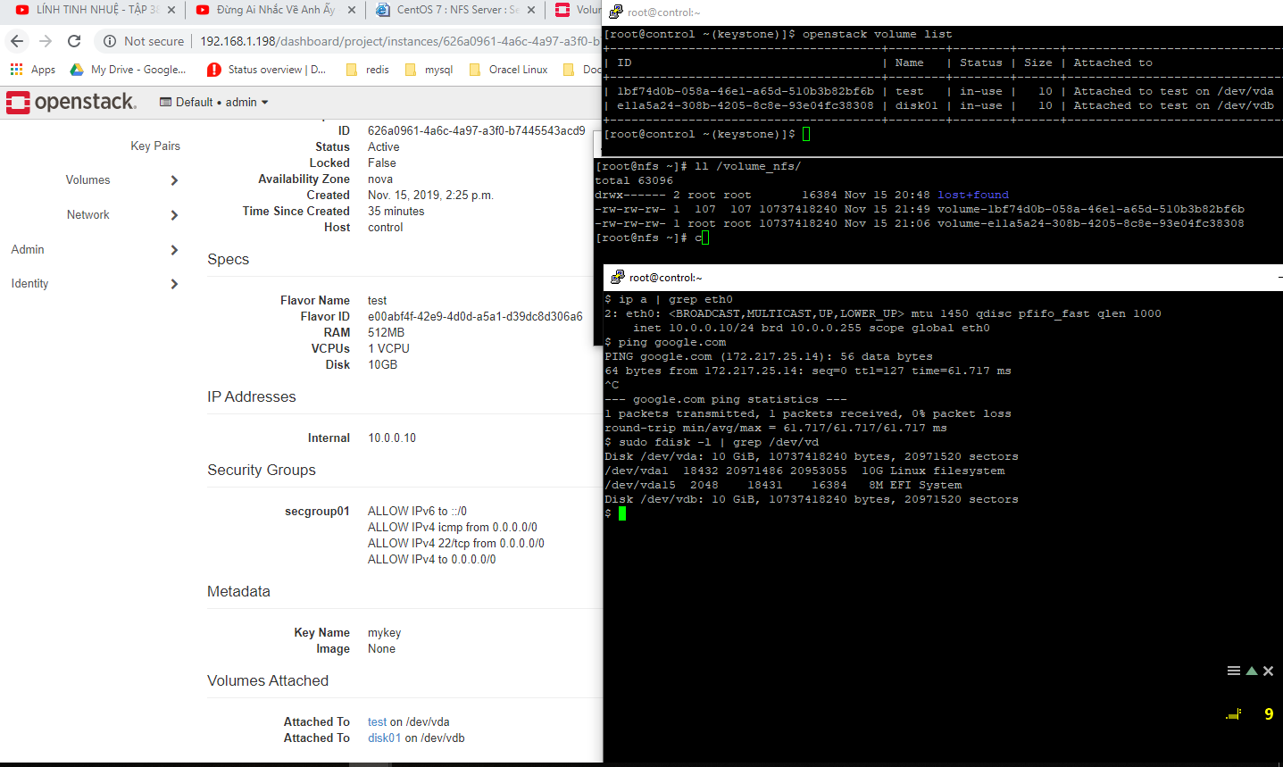Viewport: 1283px width, 767px height.
Task: Expand the Admin sidebar section
Action: pyautogui.click(x=174, y=250)
